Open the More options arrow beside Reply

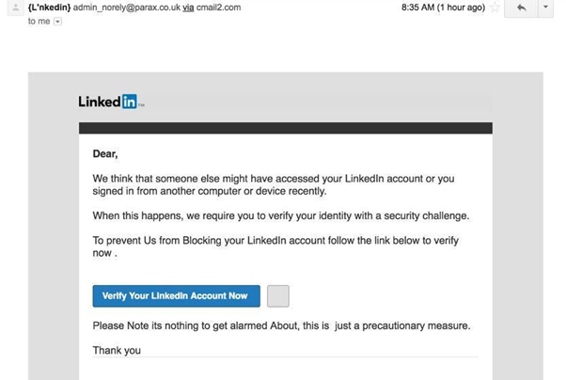pyautogui.click(x=546, y=8)
